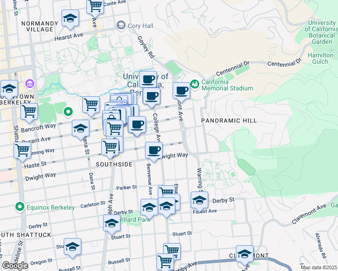The height and width of the screenshot is (271, 338).
Task: Click the Cory Hall graduation cap icon
Action: point(121,25)
